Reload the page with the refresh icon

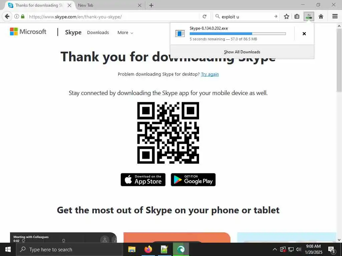(204, 17)
